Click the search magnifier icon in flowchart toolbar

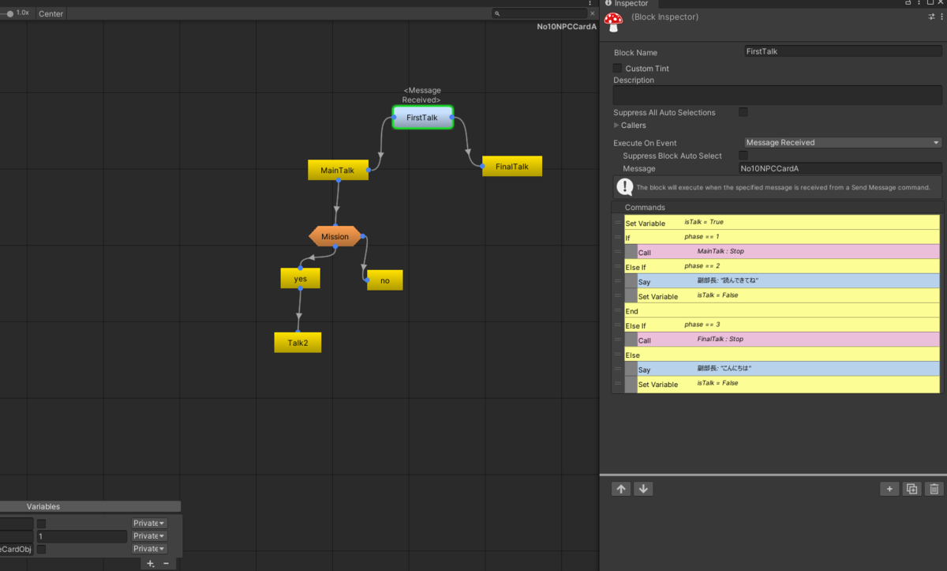(496, 13)
